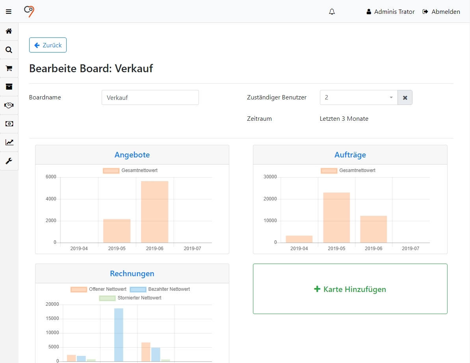
Task: Click the Abmelden logout link
Action: (x=441, y=12)
